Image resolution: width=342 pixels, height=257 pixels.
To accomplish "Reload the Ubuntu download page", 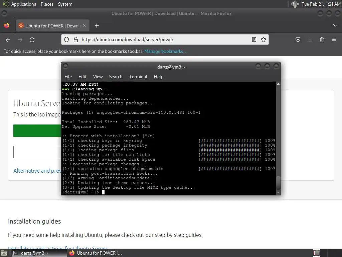I will (x=32, y=39).
